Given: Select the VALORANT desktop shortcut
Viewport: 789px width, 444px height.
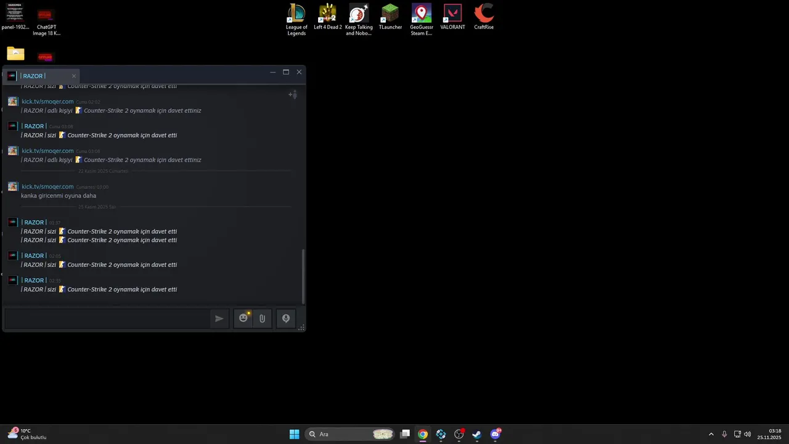Looking at the screenshot, I should point(453,17).
